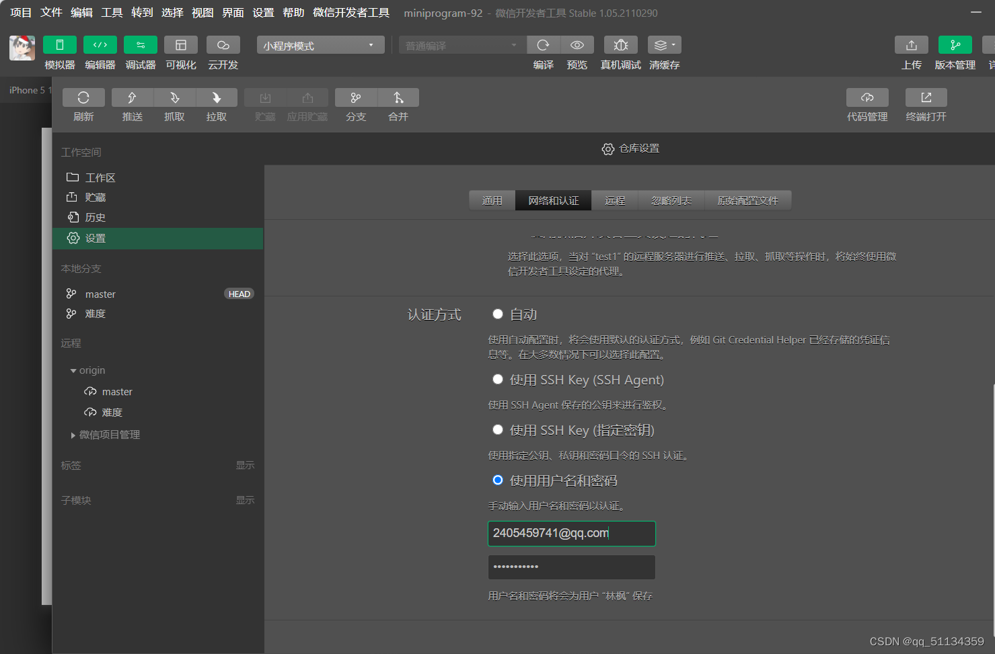Screen dimensions: 995x654
Task: Switch to the 原始配置文件 tab
Action: (748, 200)
